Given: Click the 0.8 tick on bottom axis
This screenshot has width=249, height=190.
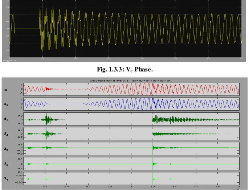Looking at the screenshot, I should 110,187.
